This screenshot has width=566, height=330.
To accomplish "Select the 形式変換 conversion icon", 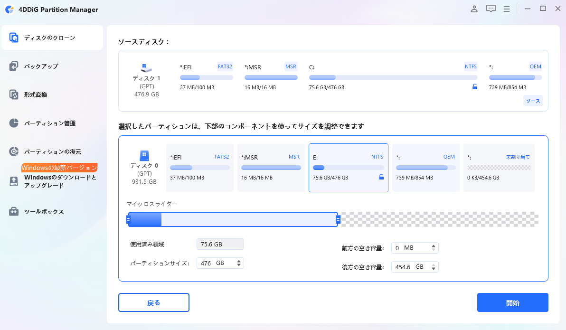I will [x=14, y=95].
